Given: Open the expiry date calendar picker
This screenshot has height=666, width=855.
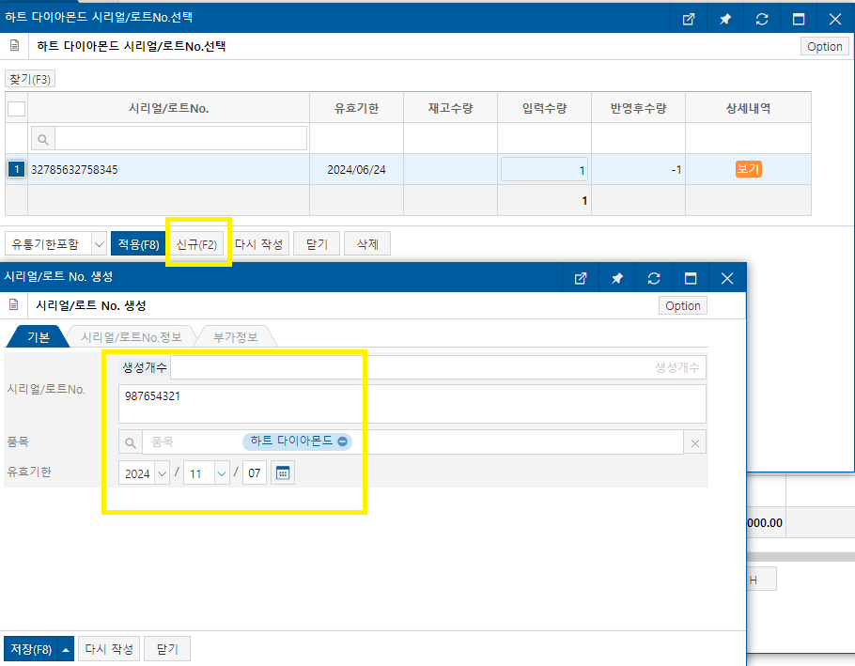Looking at the screenshot, I should (283, 473).
